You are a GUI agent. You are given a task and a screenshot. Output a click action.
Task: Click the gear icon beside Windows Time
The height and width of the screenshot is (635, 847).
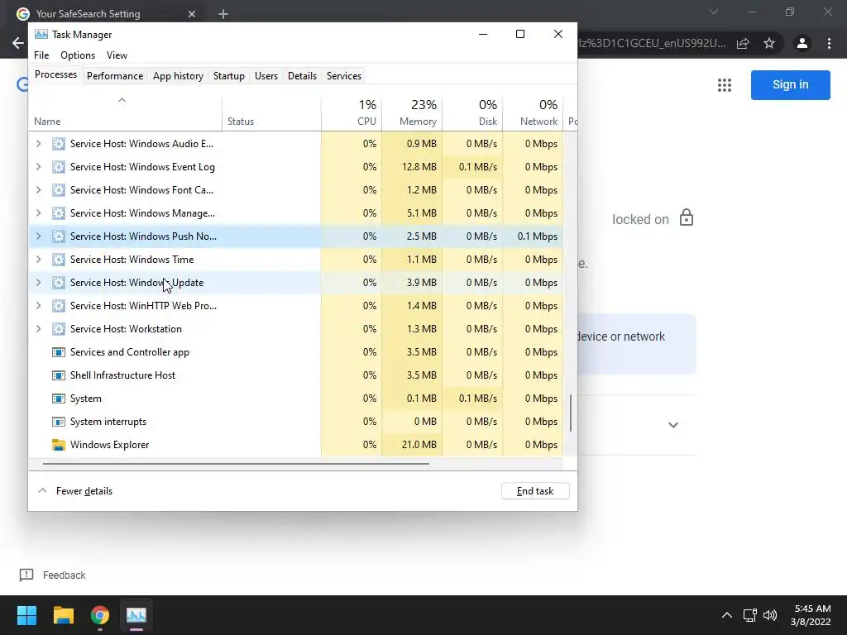[x=59, y=259]
